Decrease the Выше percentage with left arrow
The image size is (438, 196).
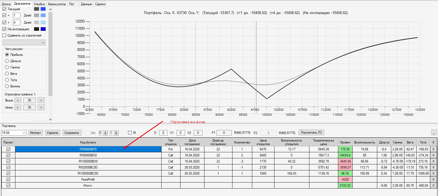[x=18, y=100]
